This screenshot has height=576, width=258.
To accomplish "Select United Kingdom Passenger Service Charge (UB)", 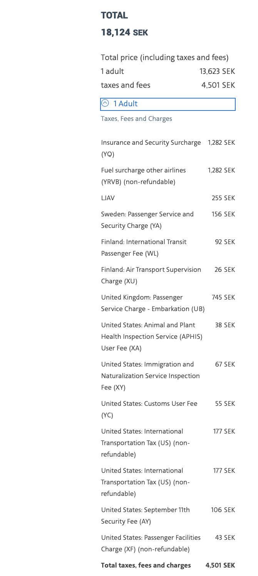I will 152,303.
